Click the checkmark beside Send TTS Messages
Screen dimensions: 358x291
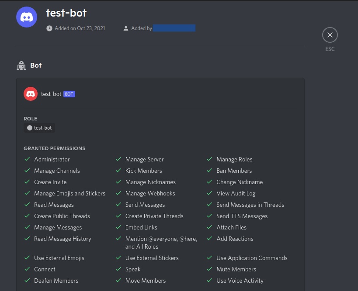coord(209,216)
